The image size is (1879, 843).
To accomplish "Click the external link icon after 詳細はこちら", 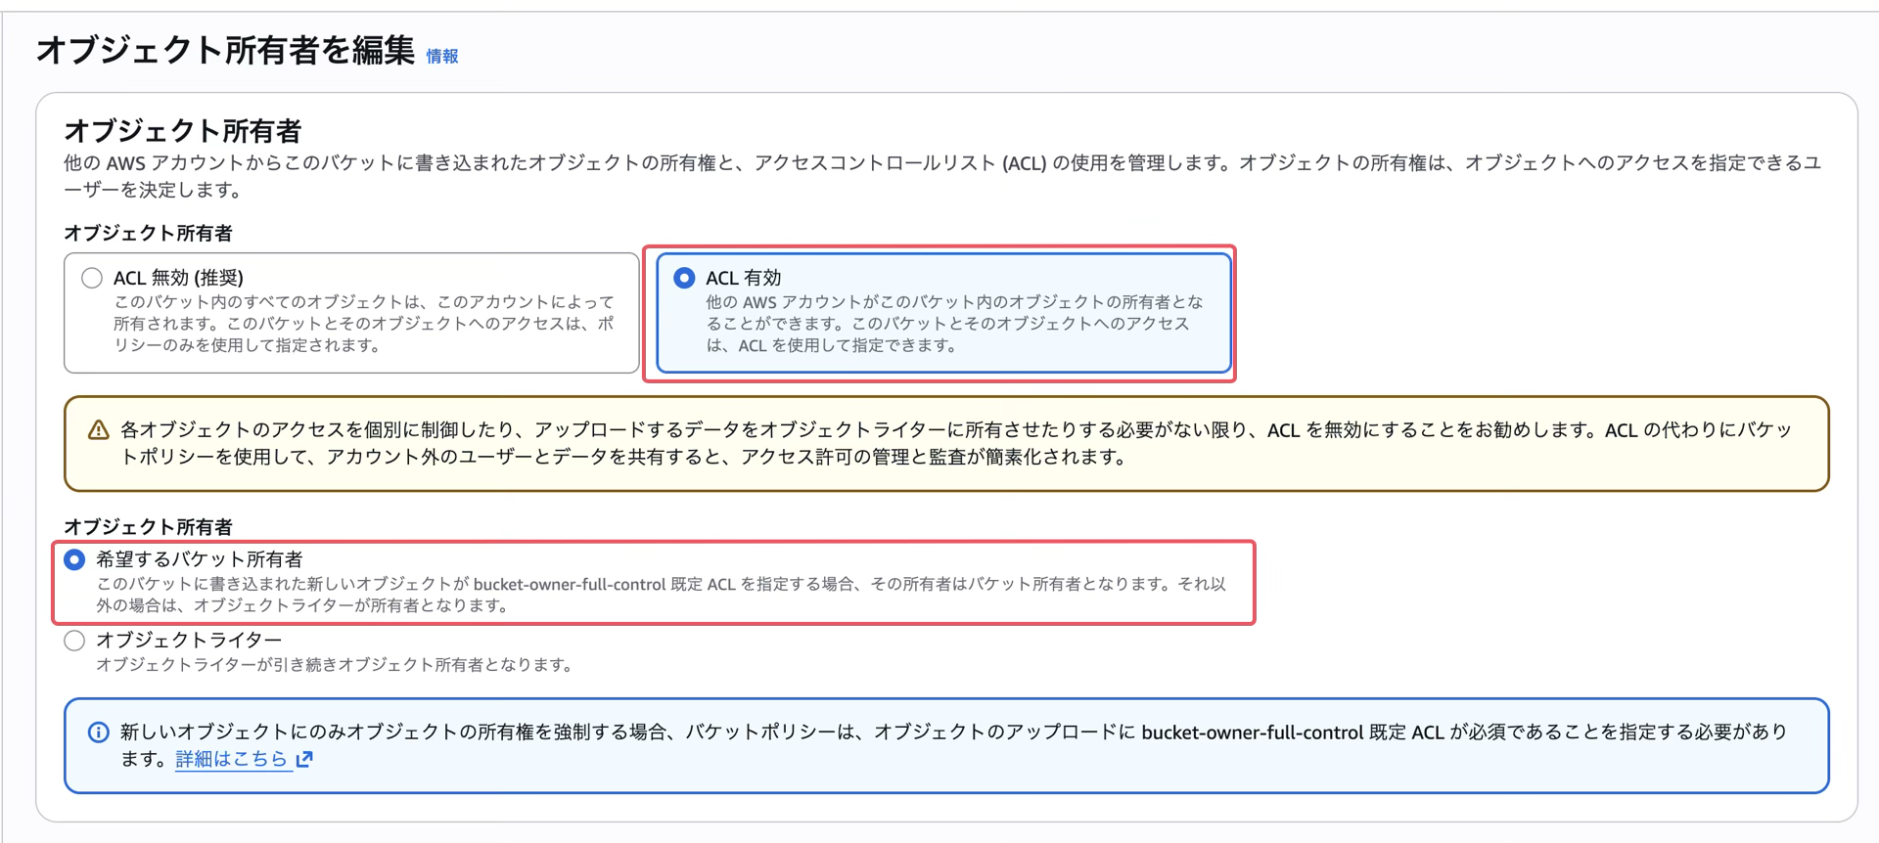I will pos(304,759).
